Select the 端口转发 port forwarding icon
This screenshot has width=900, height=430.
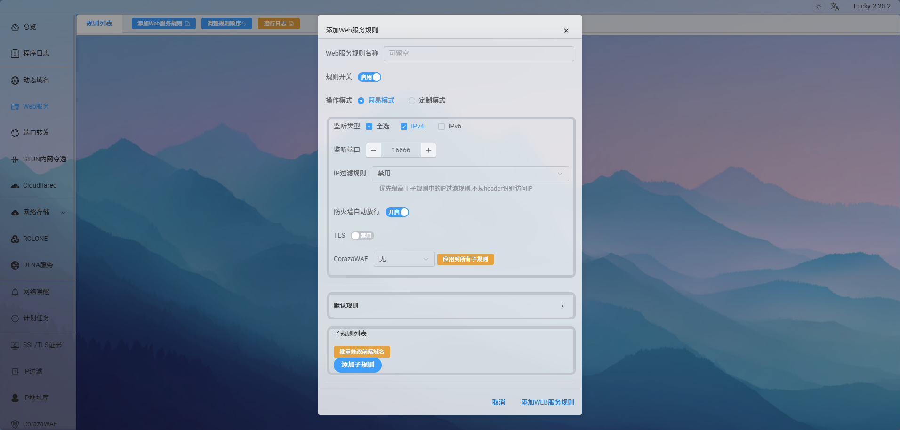(x=15, y=133)
